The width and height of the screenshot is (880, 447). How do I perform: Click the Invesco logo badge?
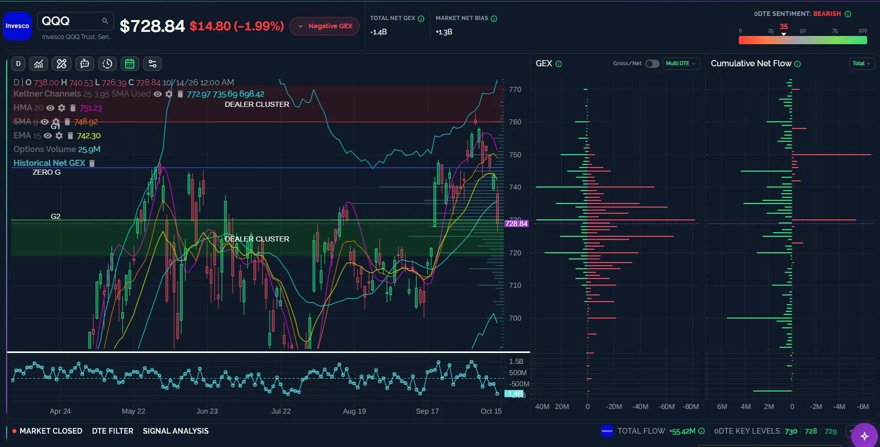pos(17,26)
